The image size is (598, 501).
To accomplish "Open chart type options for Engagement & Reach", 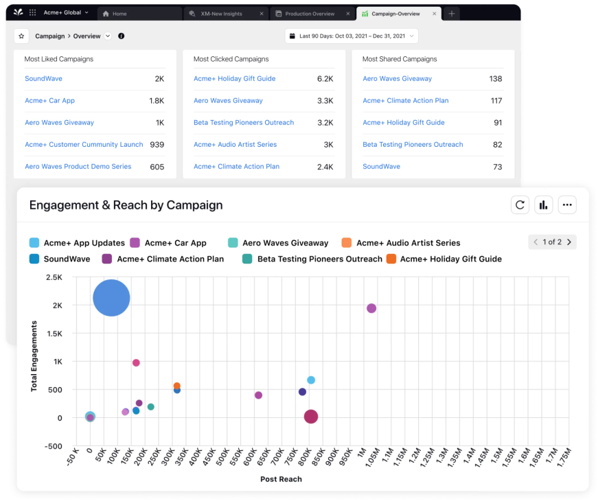I will point(543,205).
